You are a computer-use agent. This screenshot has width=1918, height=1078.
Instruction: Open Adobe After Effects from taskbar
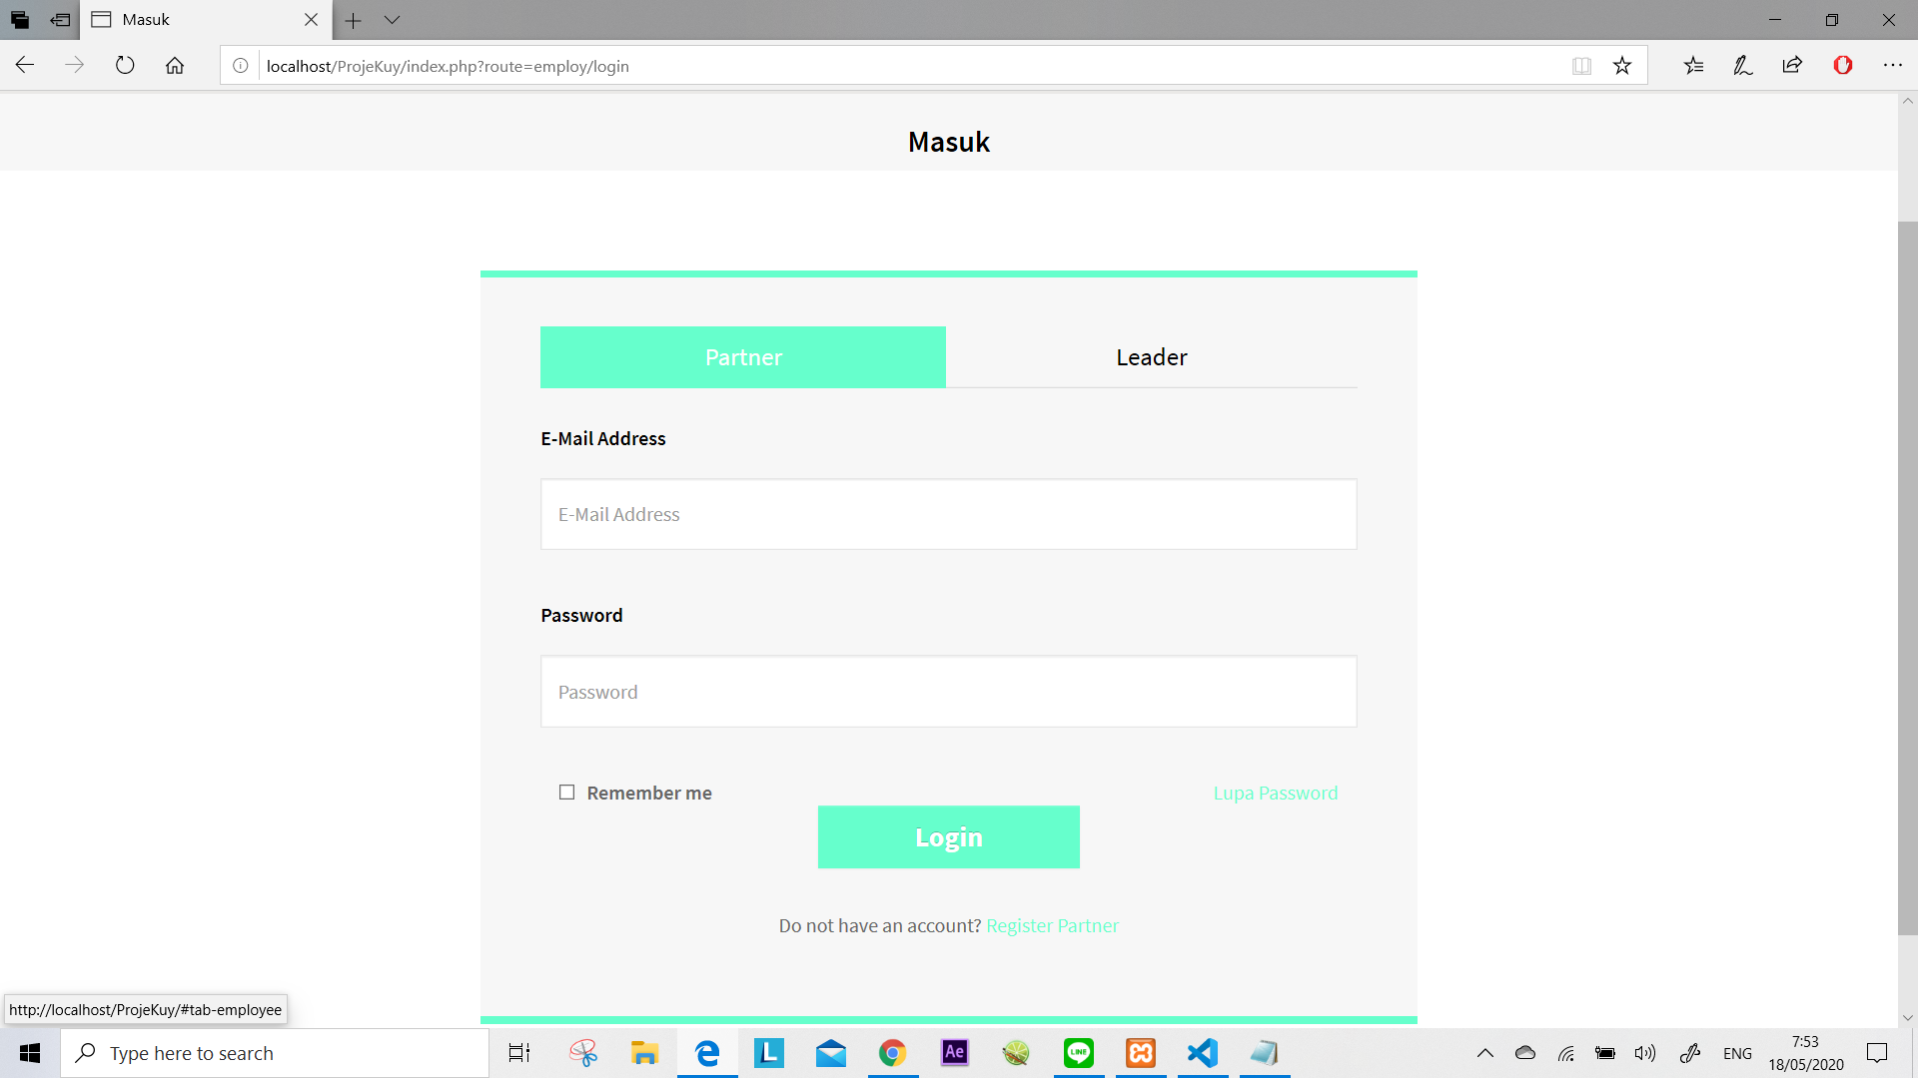click(x=955, y=1053)
